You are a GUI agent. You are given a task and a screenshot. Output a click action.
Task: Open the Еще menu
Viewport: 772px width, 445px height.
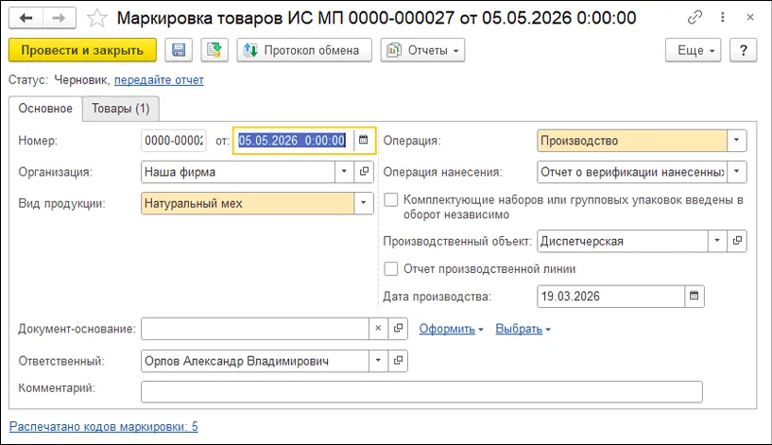coord(693,50)
